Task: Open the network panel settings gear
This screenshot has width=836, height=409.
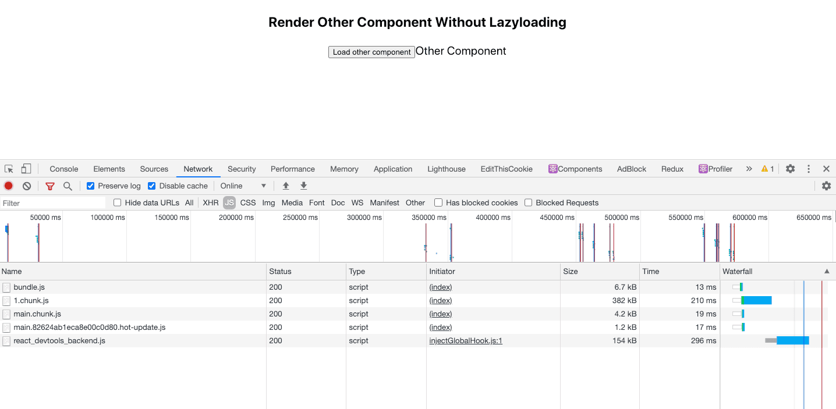Action: [x=826, y=186]
